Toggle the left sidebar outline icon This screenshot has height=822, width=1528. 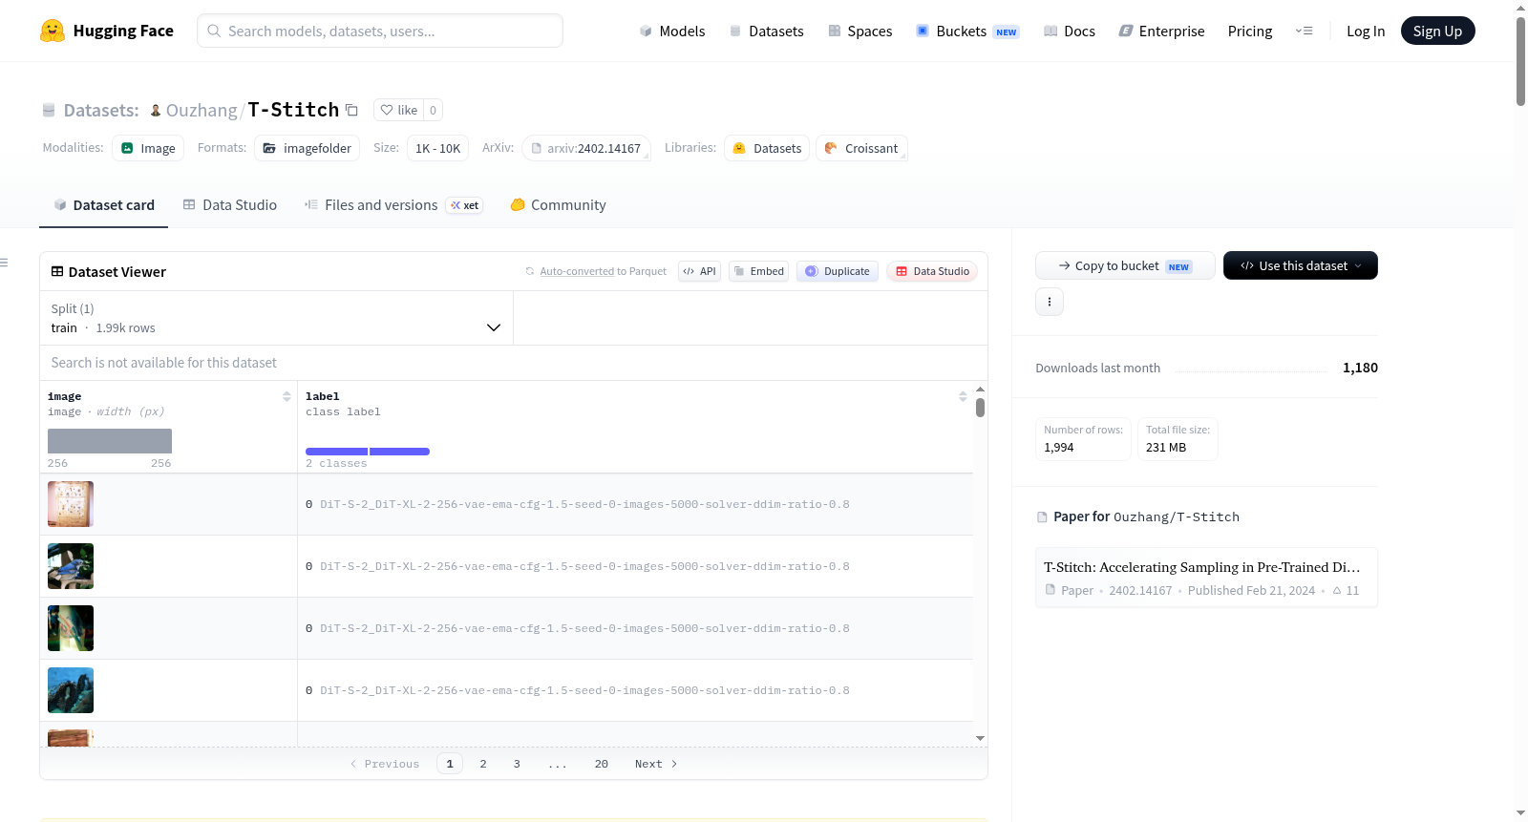click(4, 263)
